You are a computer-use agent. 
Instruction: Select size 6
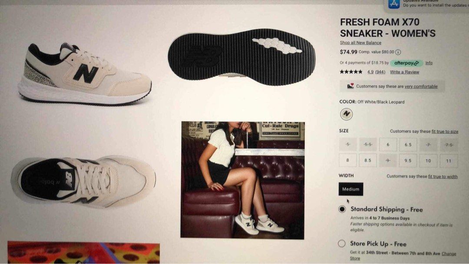tap(388, 145)
